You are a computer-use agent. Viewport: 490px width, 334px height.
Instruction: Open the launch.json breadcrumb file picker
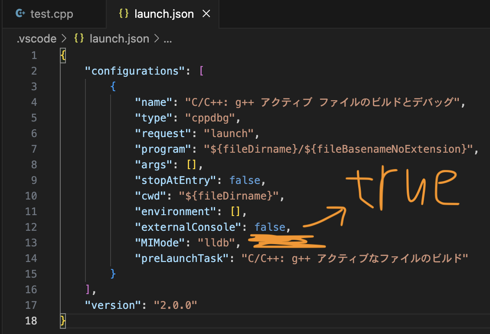(119, 39)
